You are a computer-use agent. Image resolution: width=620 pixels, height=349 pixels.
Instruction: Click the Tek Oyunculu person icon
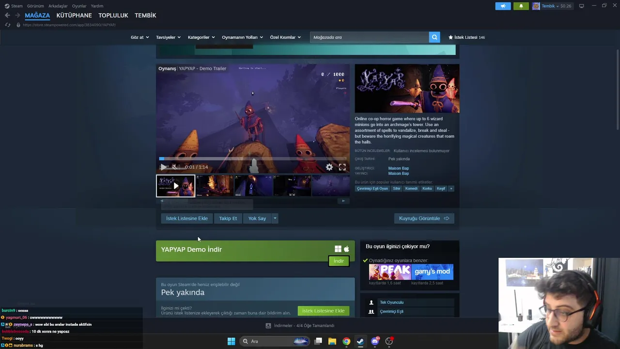372,302
